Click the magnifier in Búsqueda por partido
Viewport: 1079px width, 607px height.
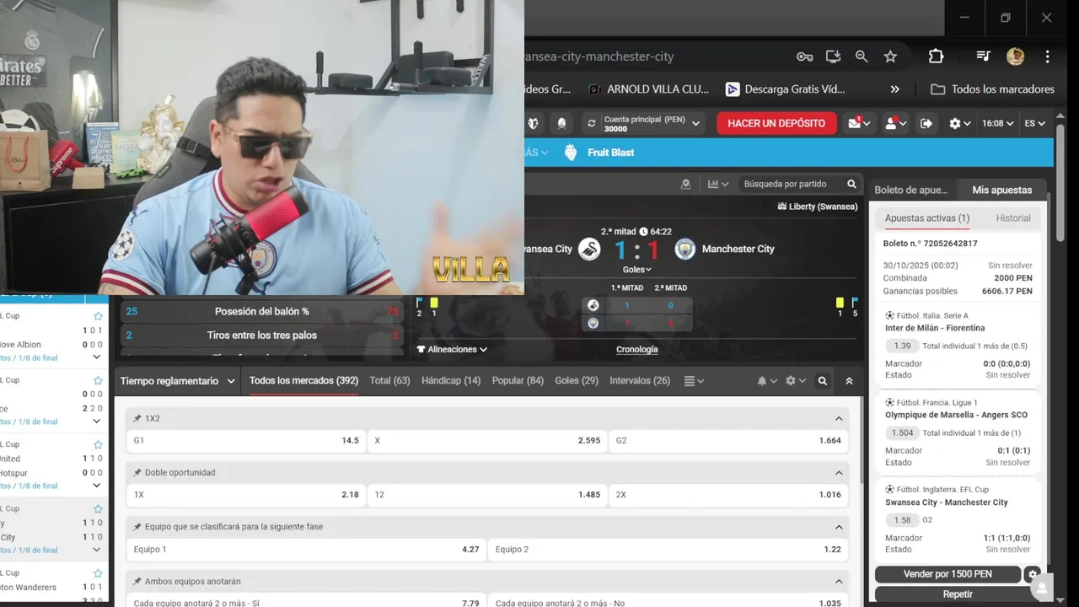pos(851,184)
